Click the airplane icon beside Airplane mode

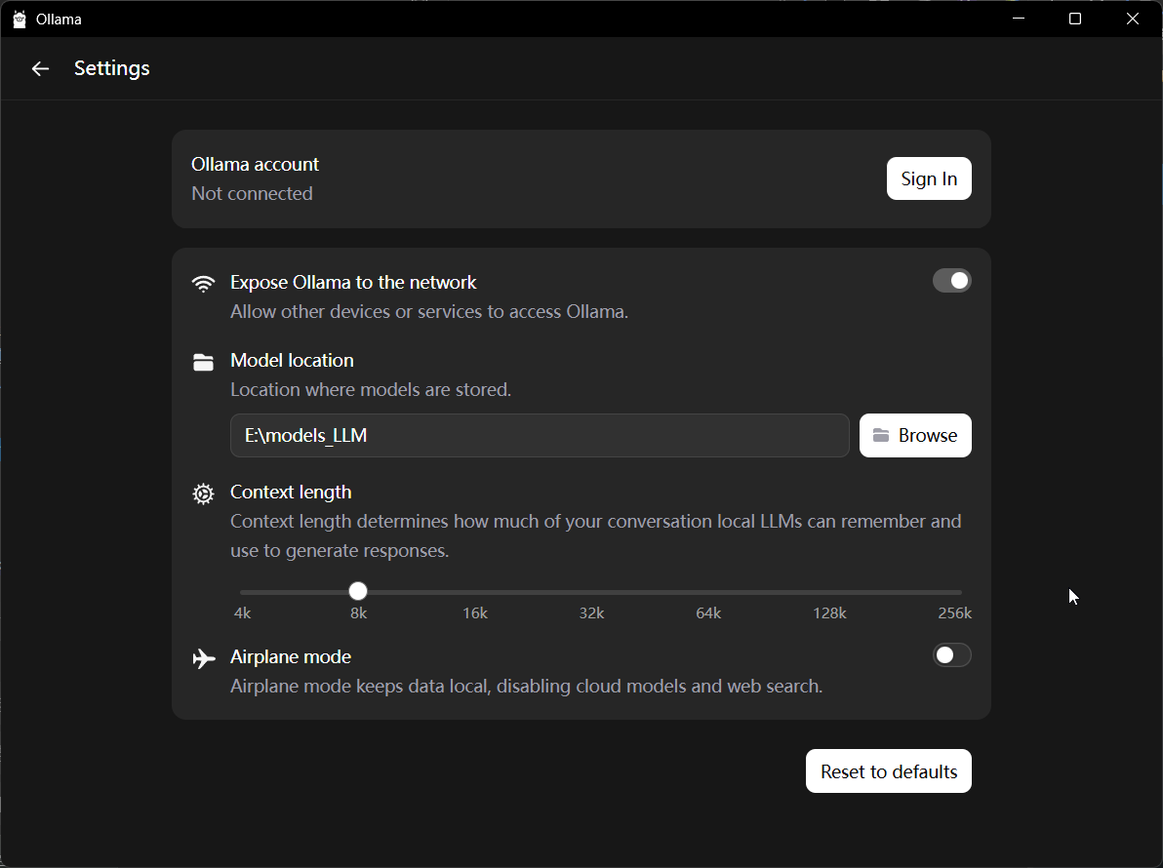coord(203,658)
